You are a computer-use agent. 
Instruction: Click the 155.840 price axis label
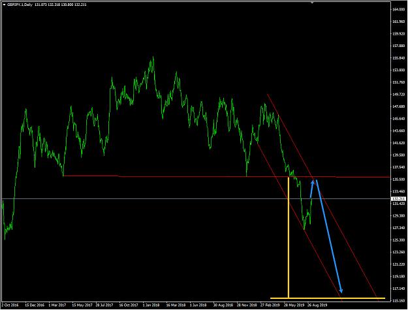tap(398, 58)
